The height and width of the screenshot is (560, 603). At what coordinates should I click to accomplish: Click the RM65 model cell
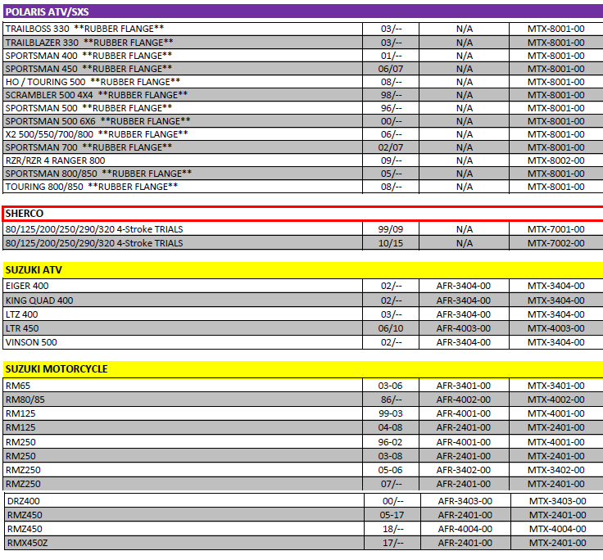point(183,386)
